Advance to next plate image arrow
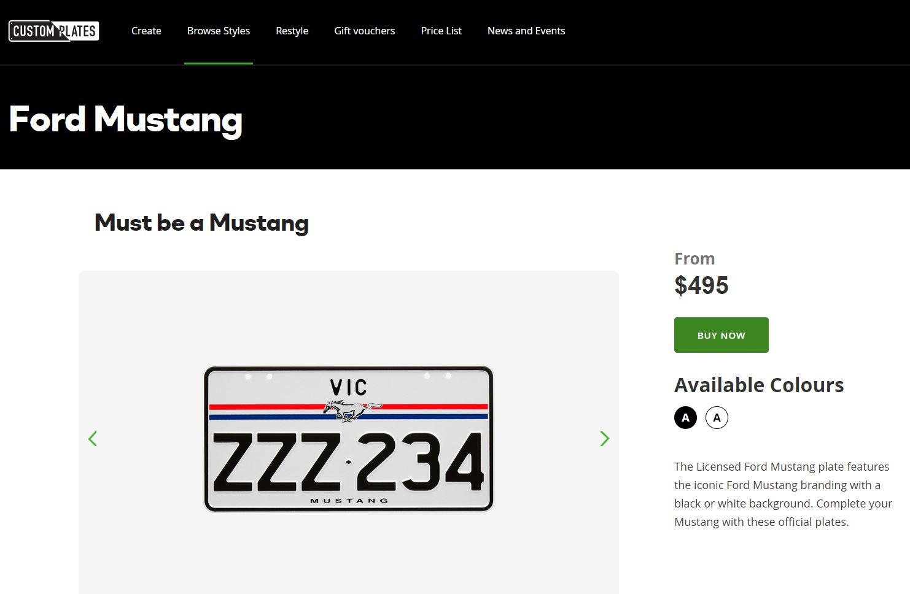The width and height of the screenshot is (910, 594). coord(605,439)
